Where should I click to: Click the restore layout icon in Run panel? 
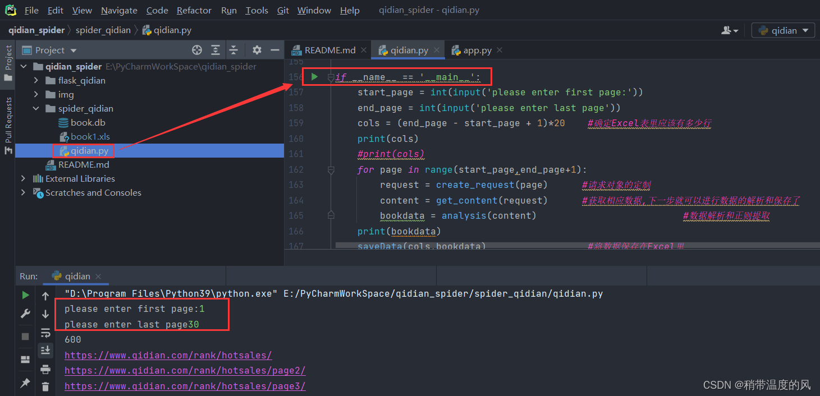click(25, 360)
